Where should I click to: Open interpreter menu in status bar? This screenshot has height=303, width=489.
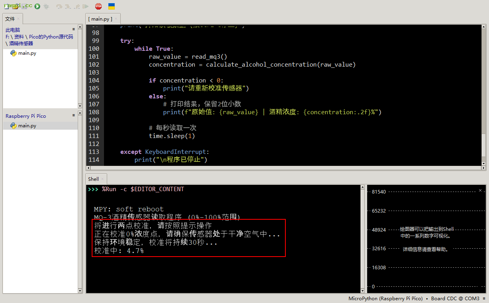pyautogui.click(x=484, y=299)
